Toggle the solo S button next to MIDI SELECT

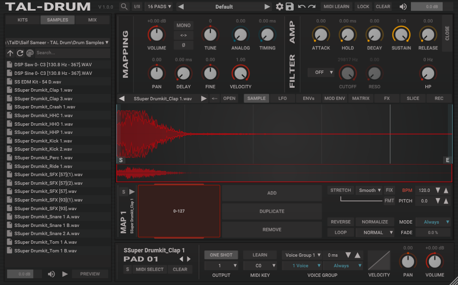point(127,269)
